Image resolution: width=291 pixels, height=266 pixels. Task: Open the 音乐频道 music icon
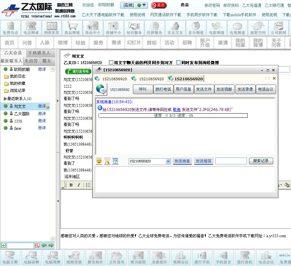pos(196,28)
